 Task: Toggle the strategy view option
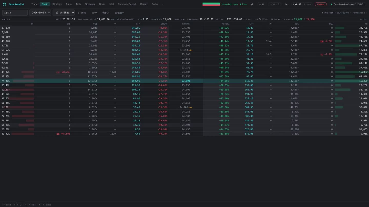(119, 13)
